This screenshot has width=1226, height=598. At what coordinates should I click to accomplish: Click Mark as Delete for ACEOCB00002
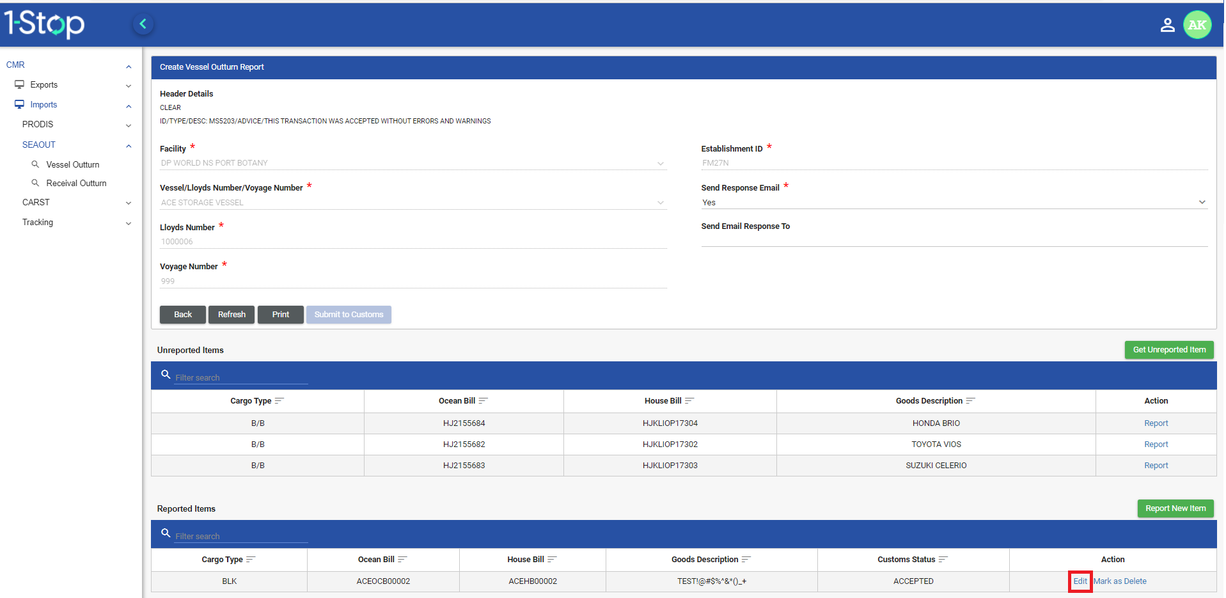point(1120,581)
